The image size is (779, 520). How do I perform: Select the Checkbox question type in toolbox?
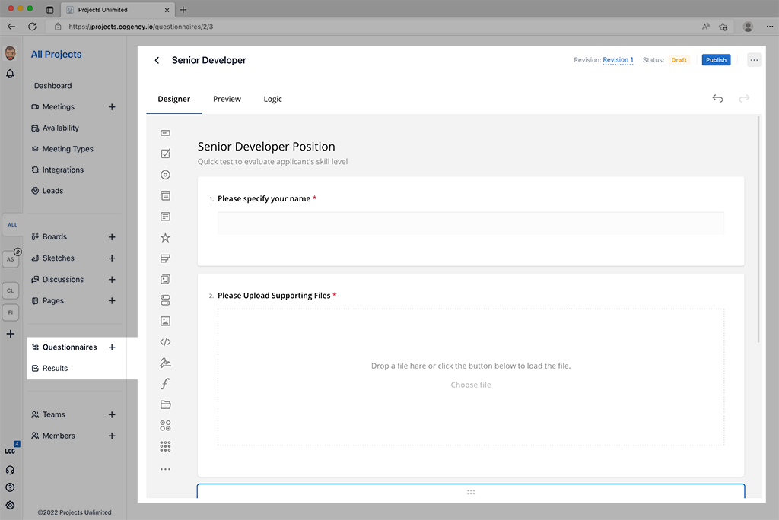pyautogui.click(x=165, y=154)
